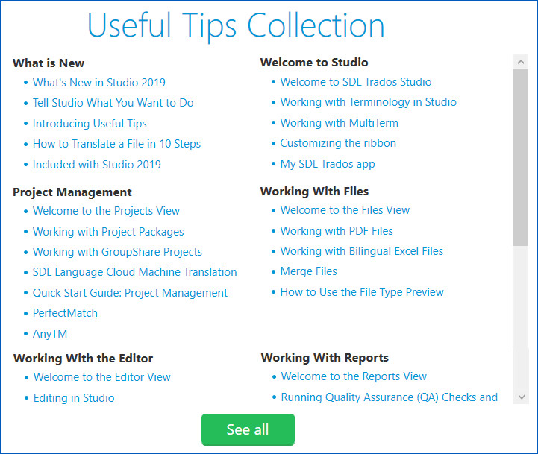
Task: Open Working with MultiTerm tip
Action: click(339, 123)
